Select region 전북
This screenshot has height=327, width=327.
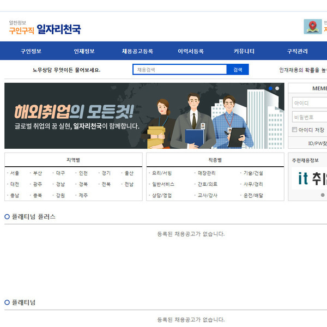(x=106, y=184)
